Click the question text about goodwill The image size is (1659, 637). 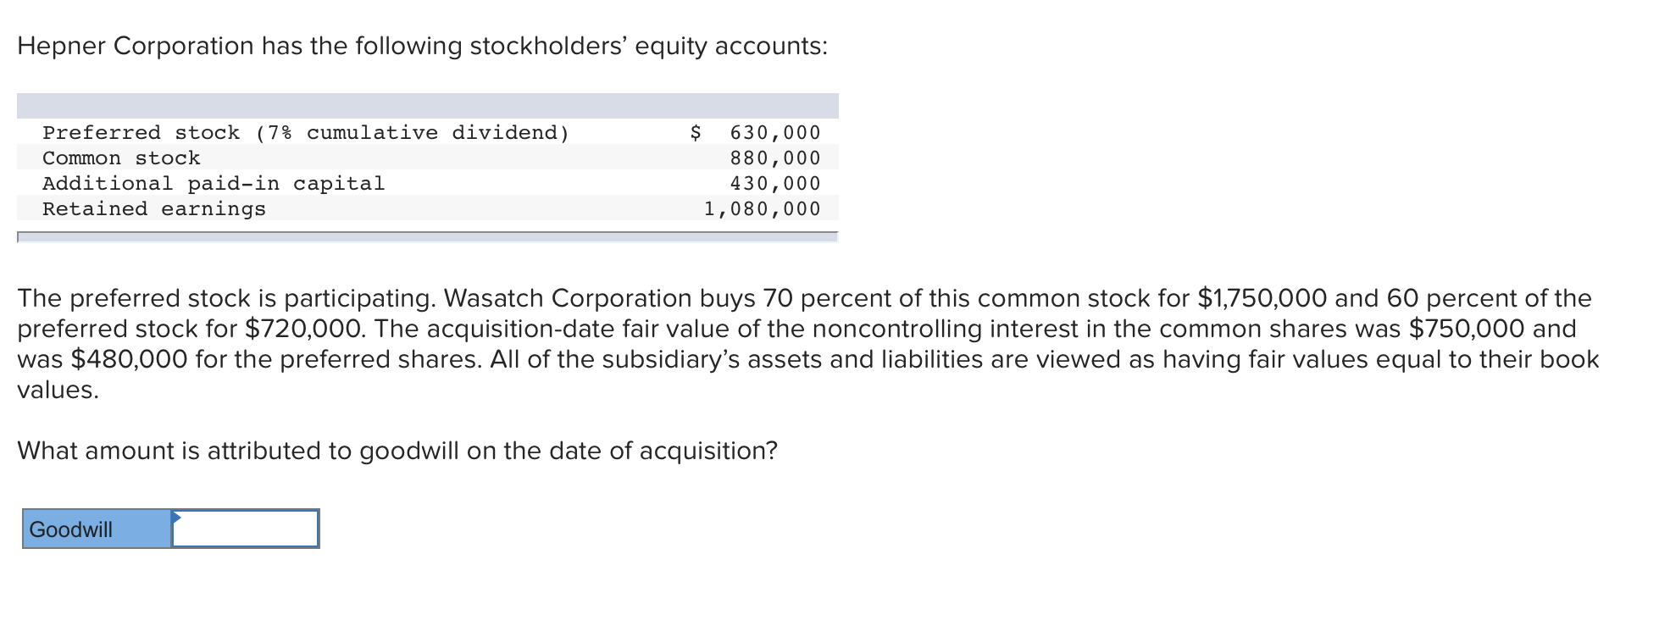point(397,451)
